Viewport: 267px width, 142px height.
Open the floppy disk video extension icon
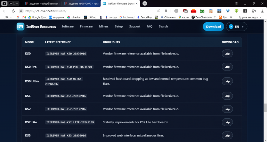click(x=219, y=11)
